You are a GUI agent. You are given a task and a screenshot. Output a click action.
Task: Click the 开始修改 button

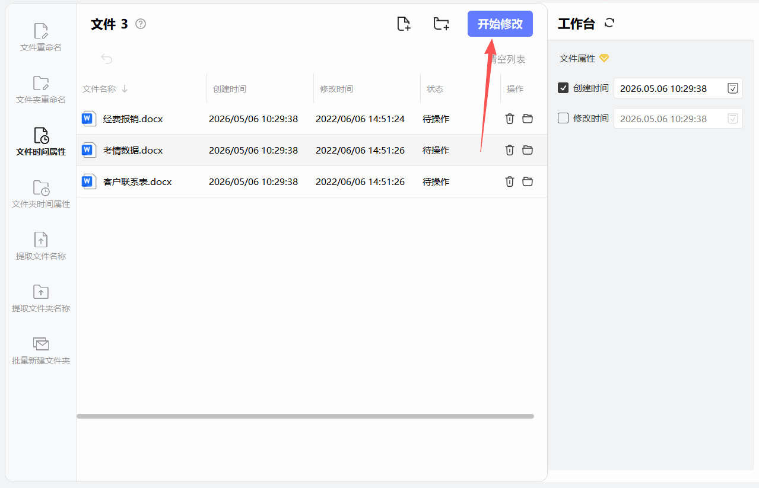[x=500, y=24]
